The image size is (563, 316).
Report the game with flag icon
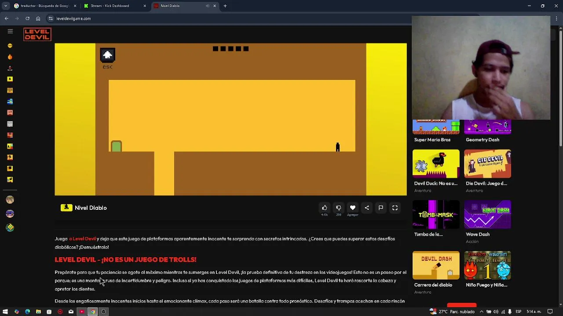click(x=381, y=208)
